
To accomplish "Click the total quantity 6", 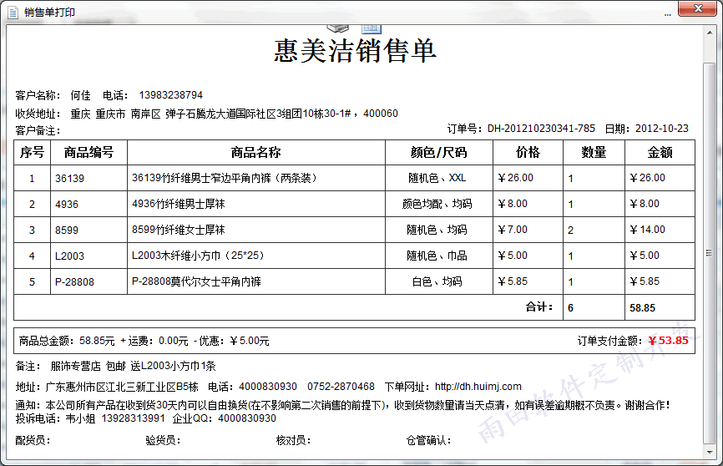I will (571, 308).
